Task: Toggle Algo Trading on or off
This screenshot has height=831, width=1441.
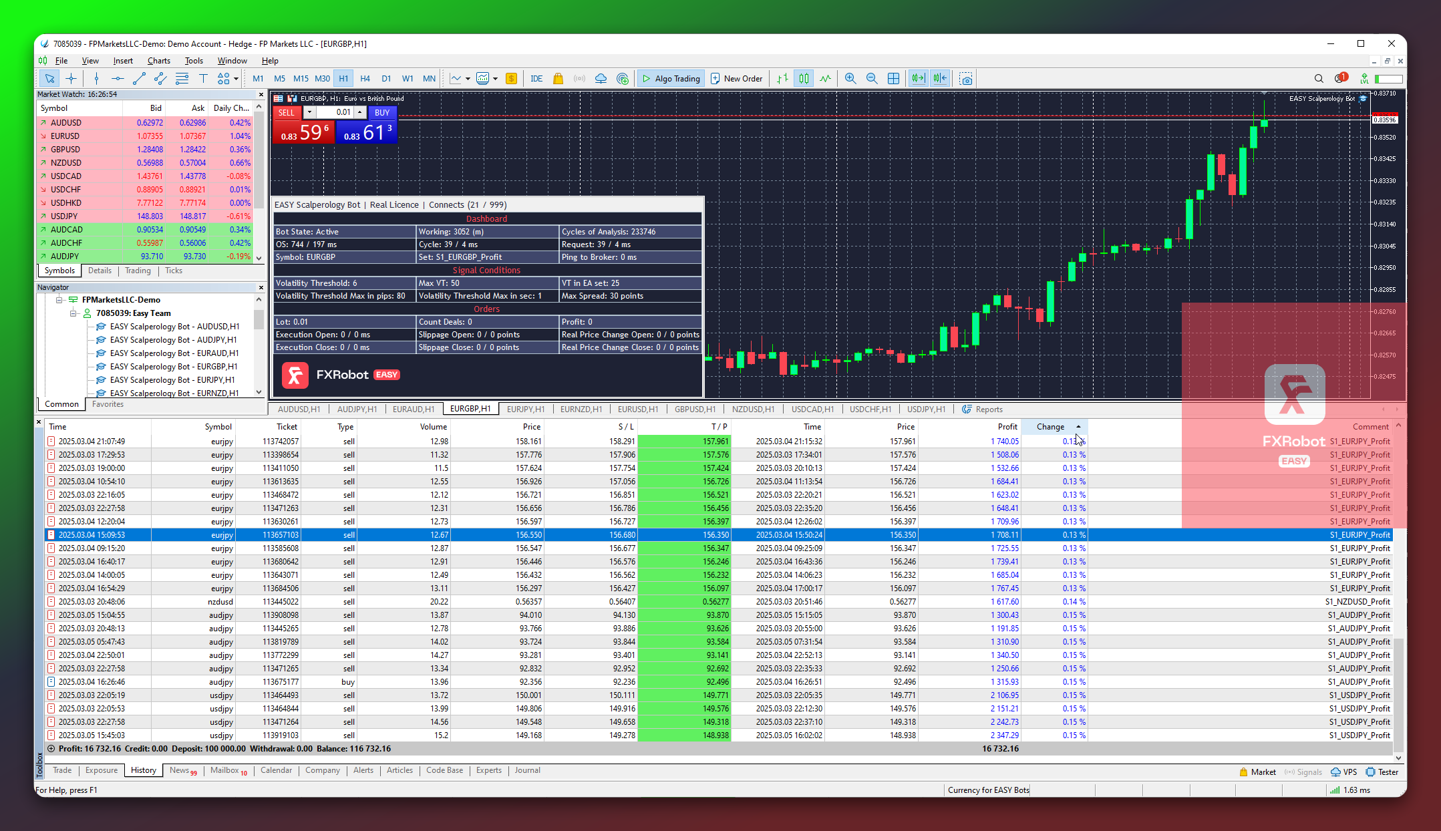Action: tap(670, 79)
